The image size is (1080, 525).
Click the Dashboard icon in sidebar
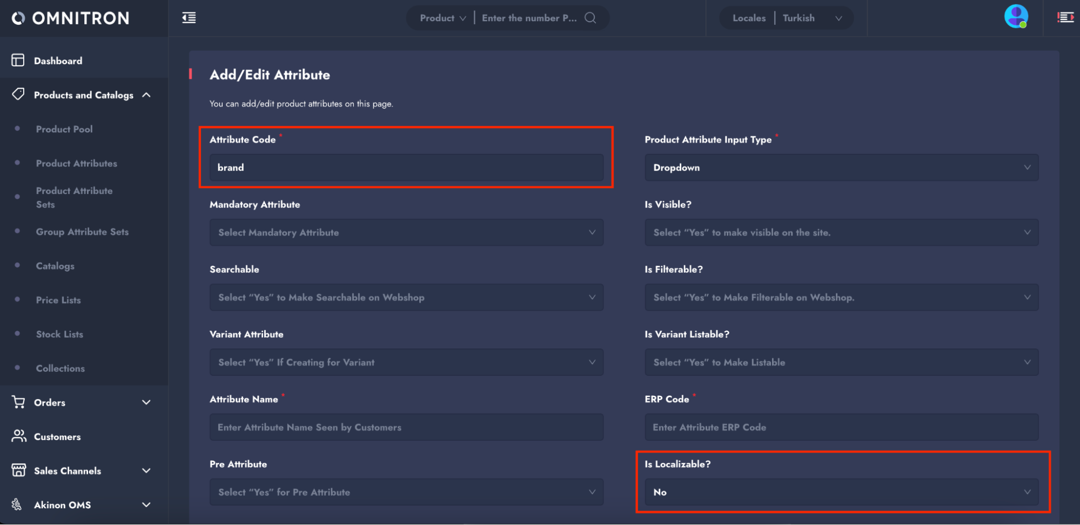click(x=18, y=60)
